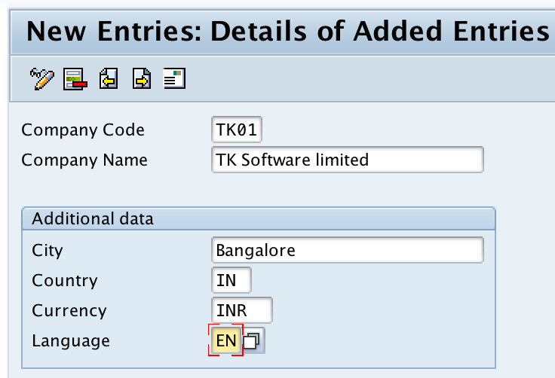Open the Language value help button
Image resolution: width=555 pixels, height=378 pixels.
click(254, 341)
